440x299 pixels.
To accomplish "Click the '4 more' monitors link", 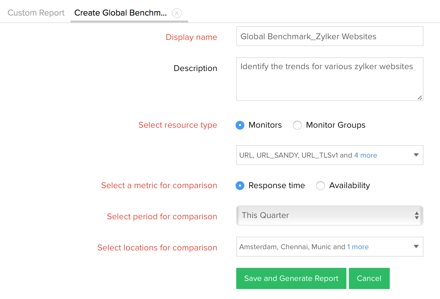I will tap(365, 155).
